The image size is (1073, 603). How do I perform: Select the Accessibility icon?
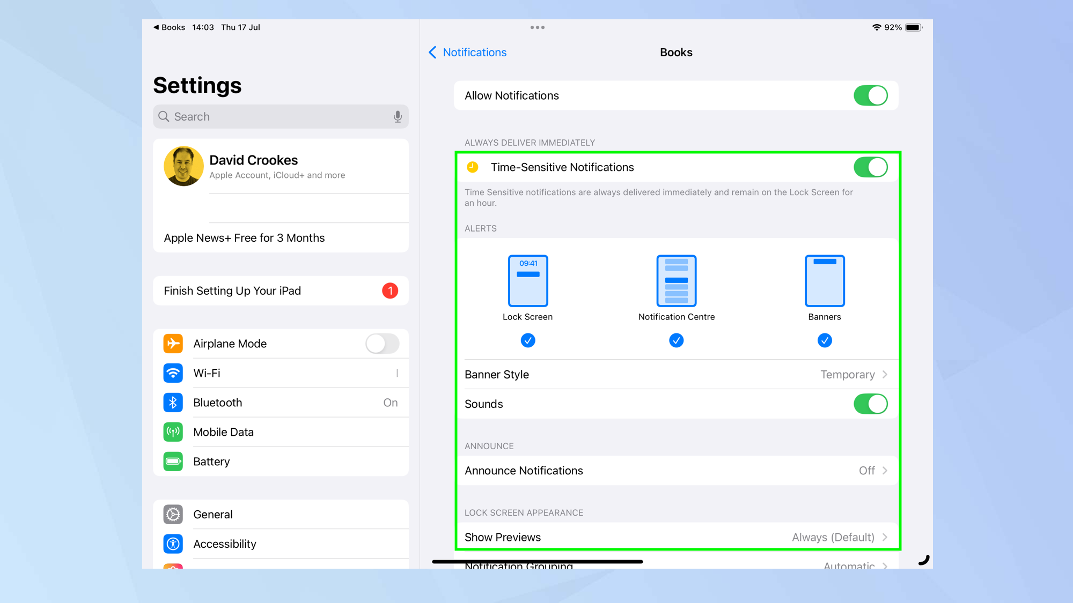173,544
